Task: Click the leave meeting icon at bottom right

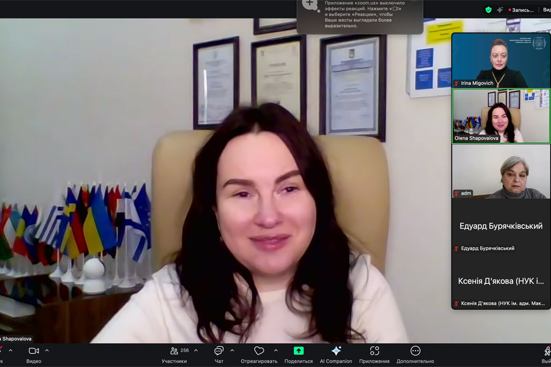Action: coord(547,351)
